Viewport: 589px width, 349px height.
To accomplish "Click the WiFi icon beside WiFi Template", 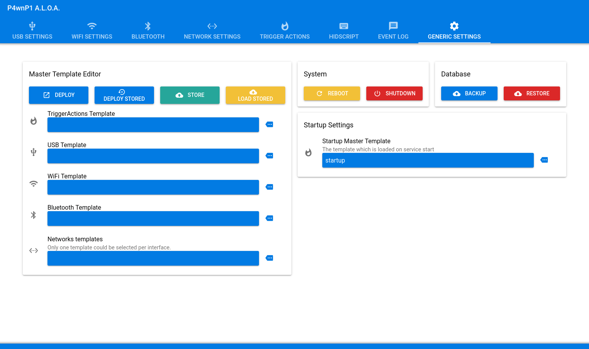I will pyautogui.click(x=34, y=184).
